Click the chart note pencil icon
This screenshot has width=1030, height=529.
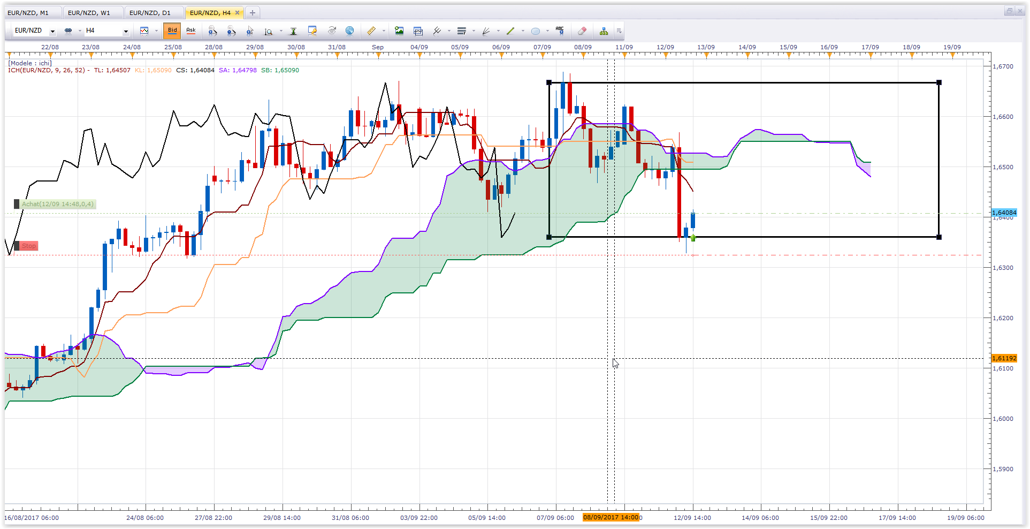(312, 31)
